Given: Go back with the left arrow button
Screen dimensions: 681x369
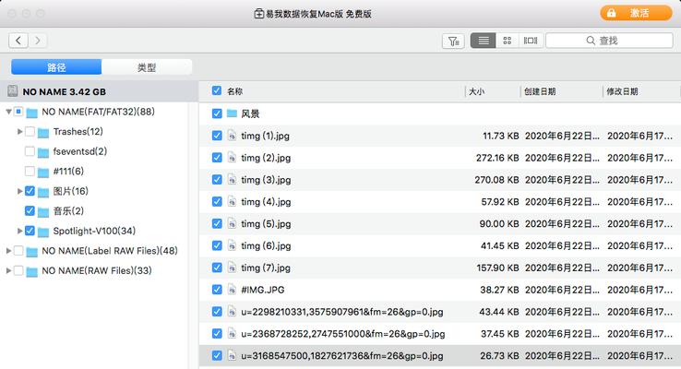Looking at the screenshot, I should pyautogui.click(x=18, y=41).
